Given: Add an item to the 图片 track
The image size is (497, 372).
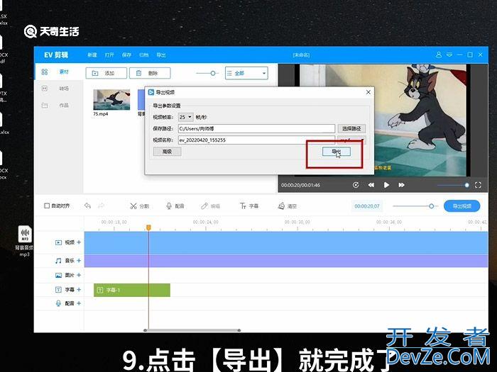Looking at the screenshot, I should [79, 275].
